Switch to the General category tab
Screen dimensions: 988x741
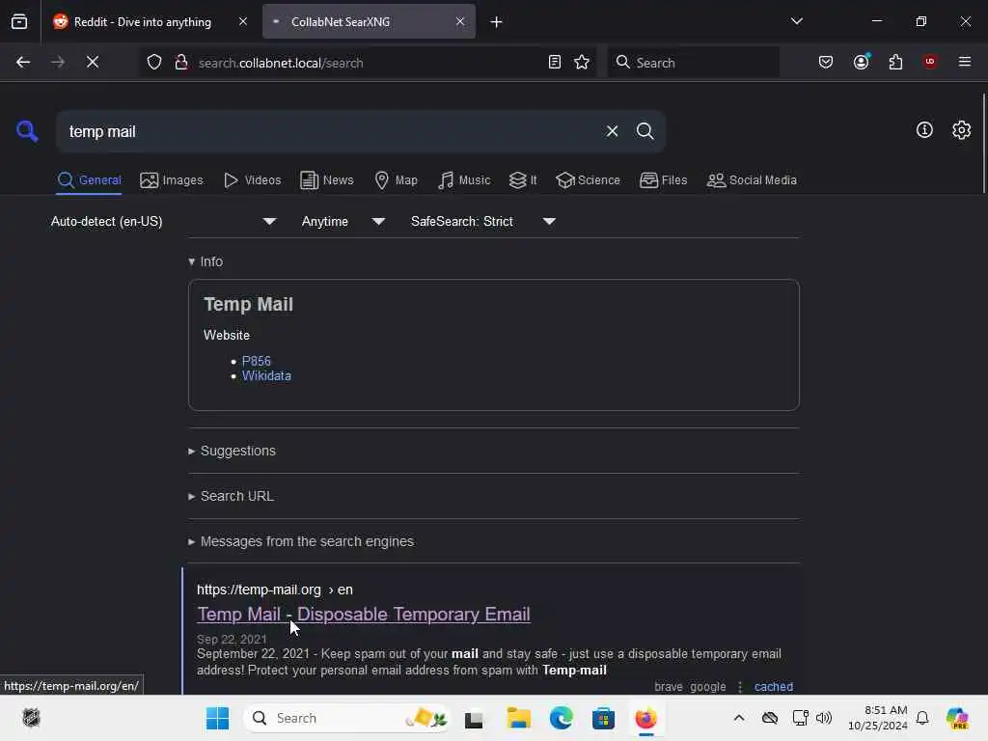(x=89, y=180)
